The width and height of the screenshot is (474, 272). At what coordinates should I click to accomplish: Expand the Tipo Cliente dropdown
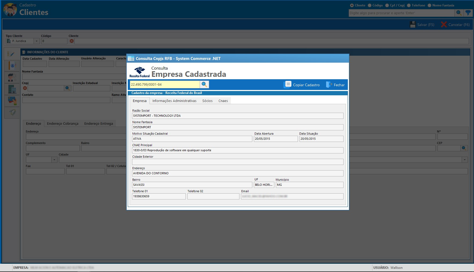(37, 41)
